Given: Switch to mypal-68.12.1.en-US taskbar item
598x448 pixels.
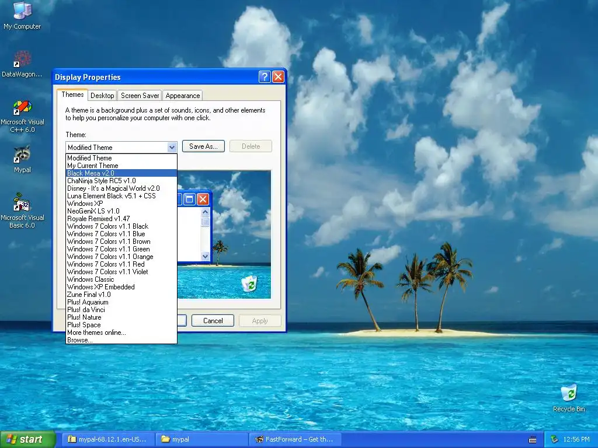Looking at the screenshot, I should [108, 439].
